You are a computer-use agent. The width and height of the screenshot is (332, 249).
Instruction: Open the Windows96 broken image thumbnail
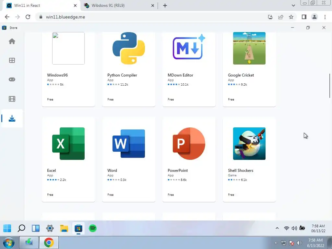coord(68,48)
